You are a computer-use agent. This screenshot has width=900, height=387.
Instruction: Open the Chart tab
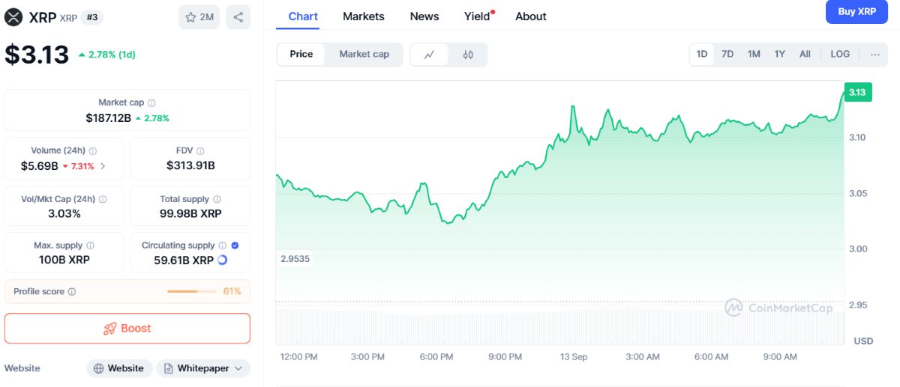303,16
